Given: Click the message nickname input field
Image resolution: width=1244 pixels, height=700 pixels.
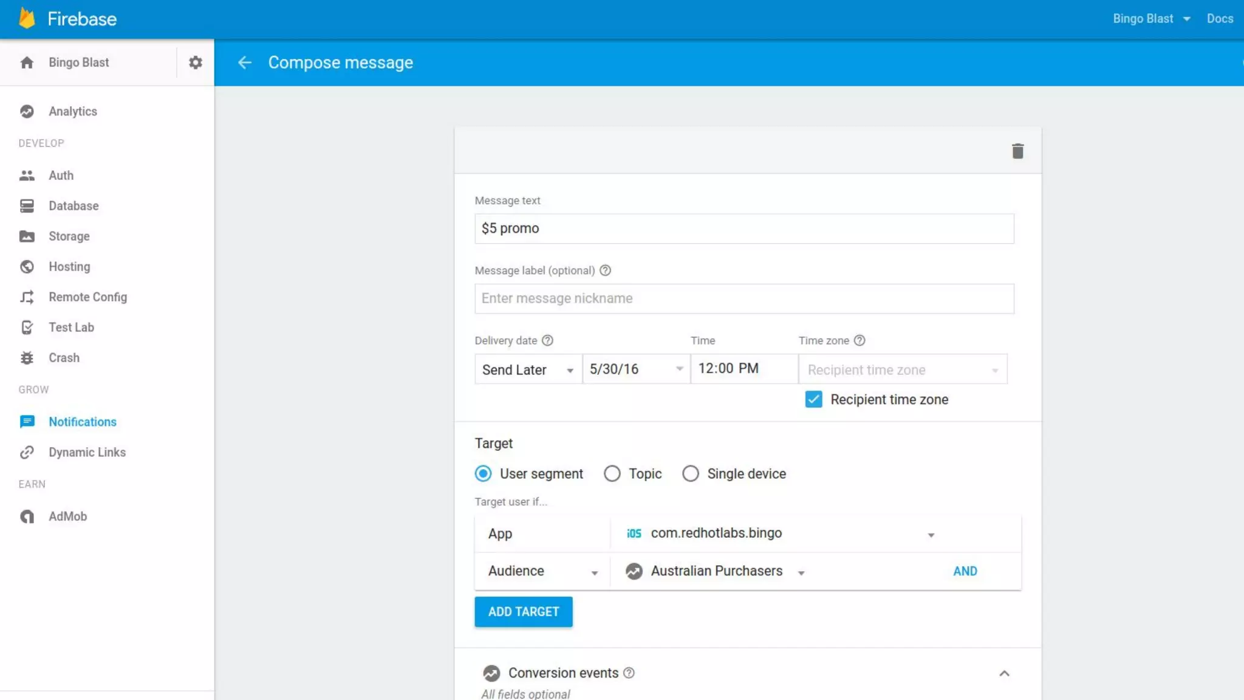Looking at the screenshot, I should 743,298.
